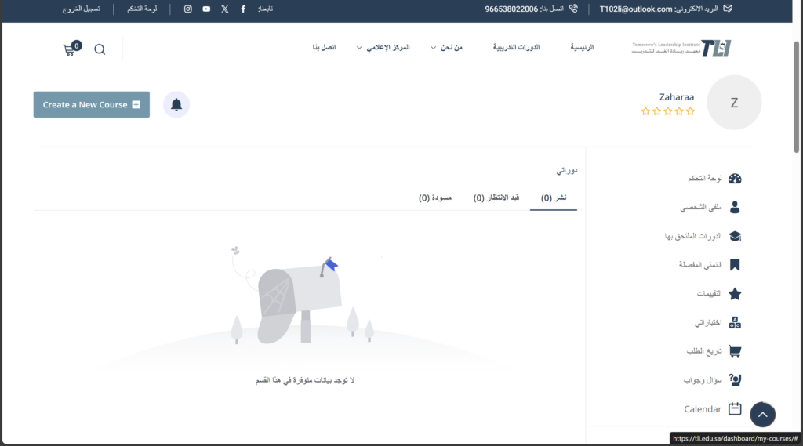Click the تسجيل الخروج logout link

[x=82, y=9]
